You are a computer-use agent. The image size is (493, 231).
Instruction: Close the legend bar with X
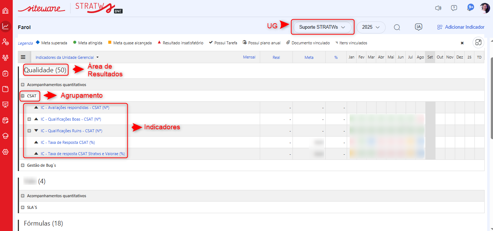tap(462, 43)
